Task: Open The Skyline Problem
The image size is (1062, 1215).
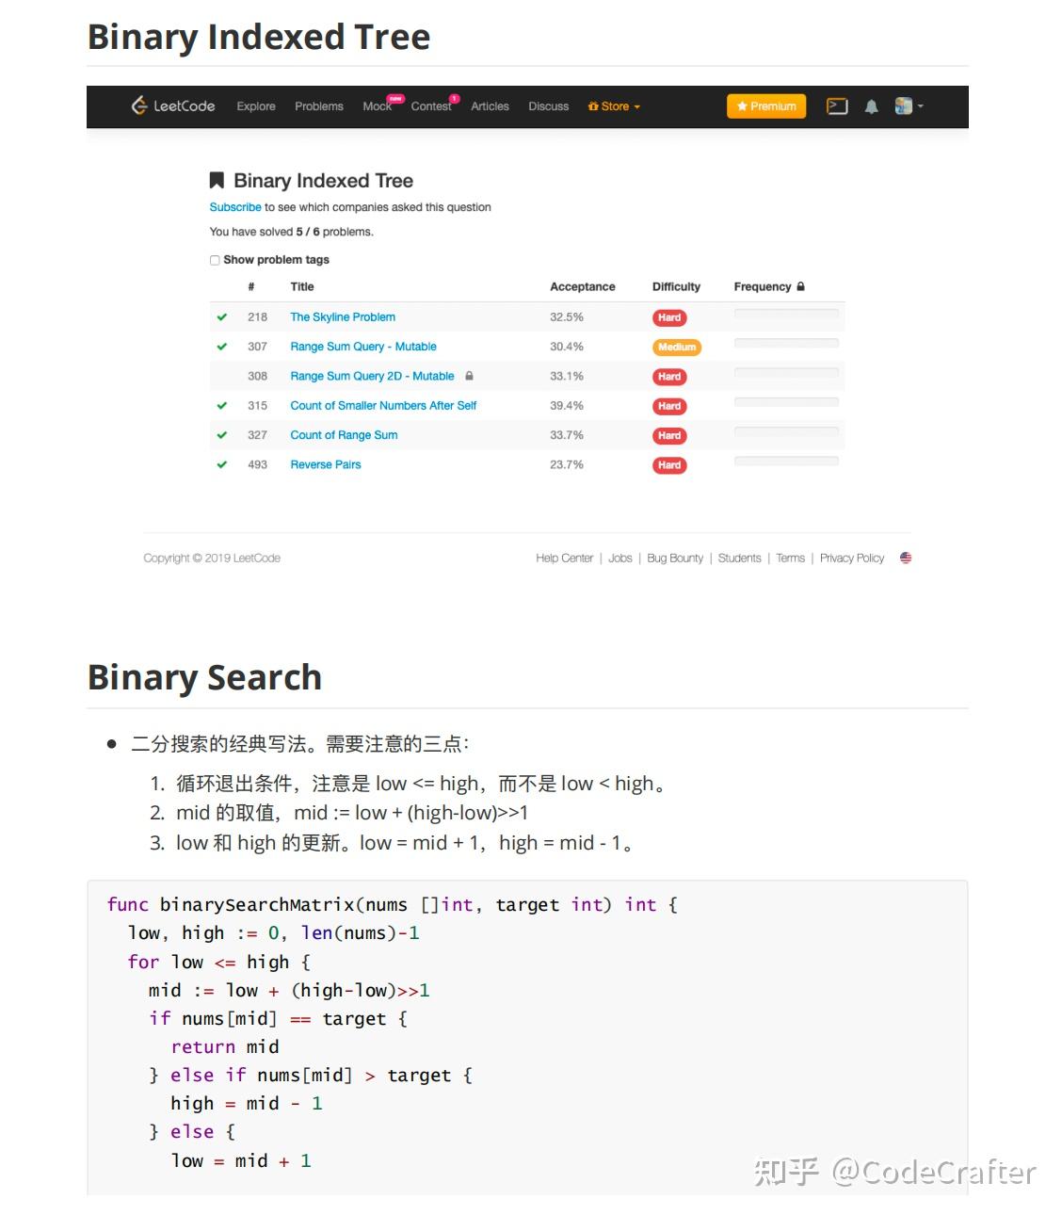Action: pos(342,316)
